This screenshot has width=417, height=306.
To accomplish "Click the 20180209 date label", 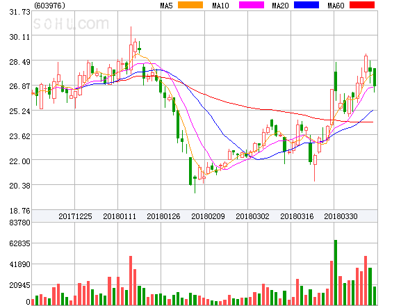I will (x=208, y=216).
